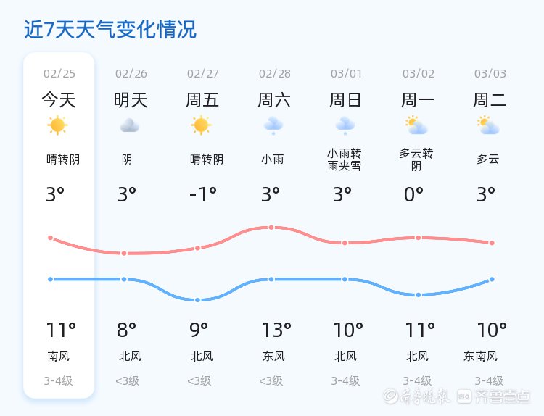544x416 pixels.
Task: Click the light rain icon under 周六
Action: pos(273,125)
